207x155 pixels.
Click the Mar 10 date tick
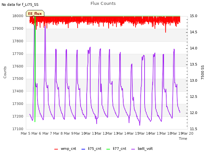pyautogui.click(x=80, y=133)
